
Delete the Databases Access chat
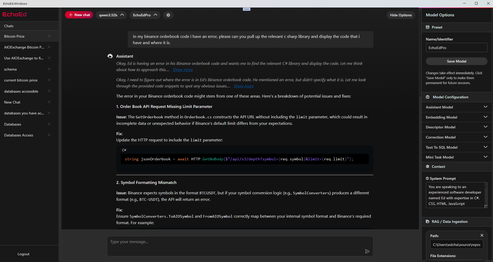49,135
